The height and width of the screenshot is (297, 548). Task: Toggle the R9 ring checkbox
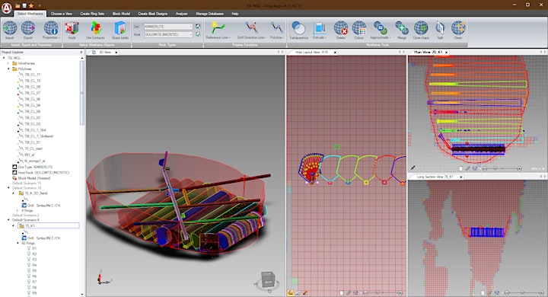click(x=30, y=293)
